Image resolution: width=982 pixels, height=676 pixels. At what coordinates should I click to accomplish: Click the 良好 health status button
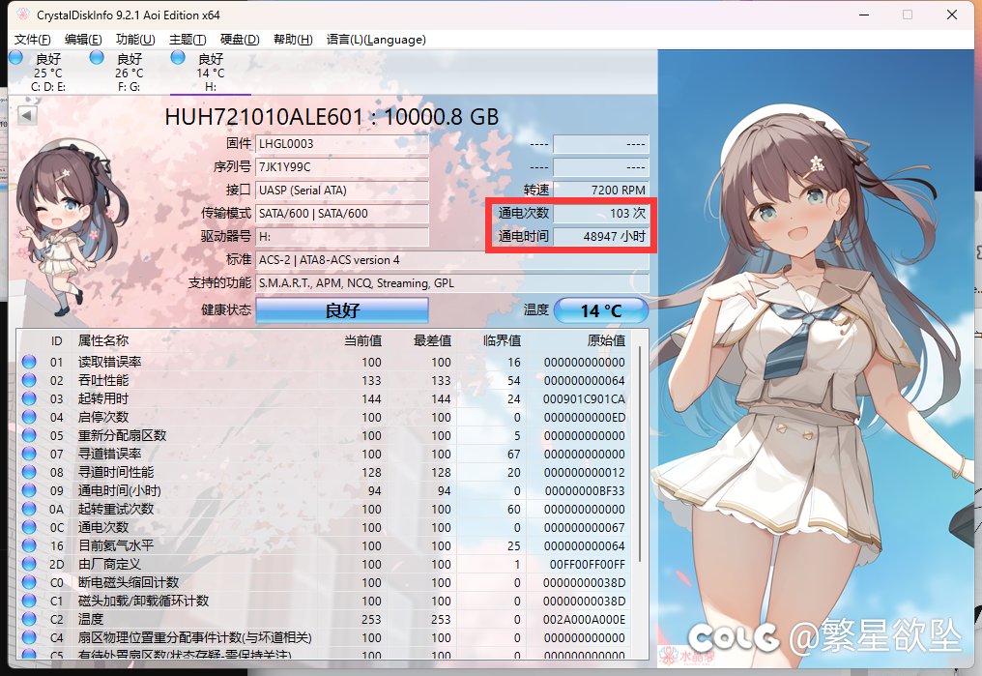point(342,310)
